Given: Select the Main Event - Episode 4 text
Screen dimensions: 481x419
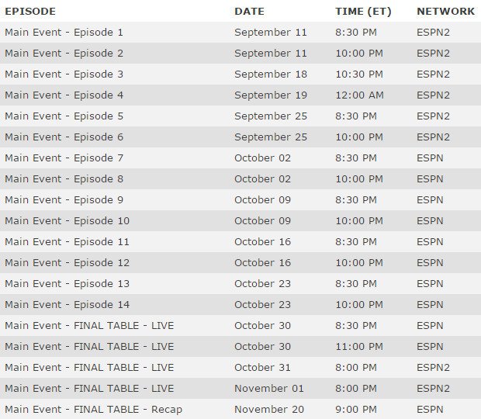Looking at the screenshot, I should point(64,95).
